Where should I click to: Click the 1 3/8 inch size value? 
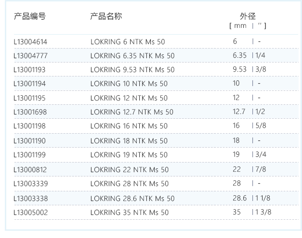(x=263, y=212)
